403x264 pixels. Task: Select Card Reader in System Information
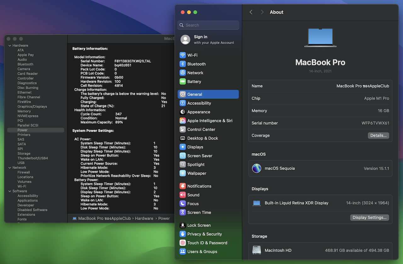[x=28, y=74]
